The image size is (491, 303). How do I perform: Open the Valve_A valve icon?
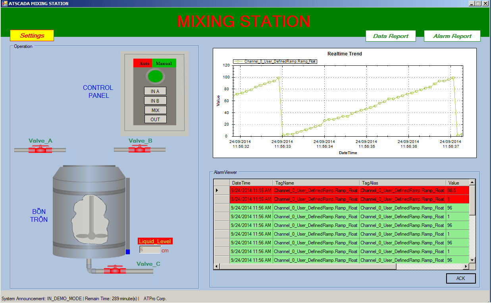(x=40, y=149)
